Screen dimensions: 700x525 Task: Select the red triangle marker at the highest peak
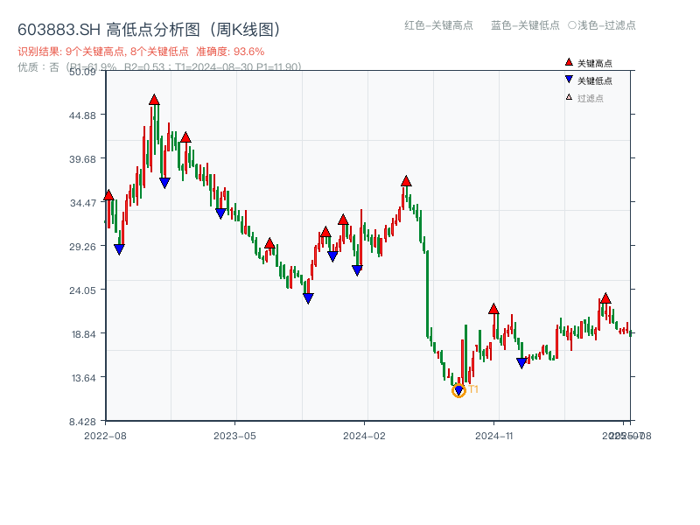coord(156,101)
